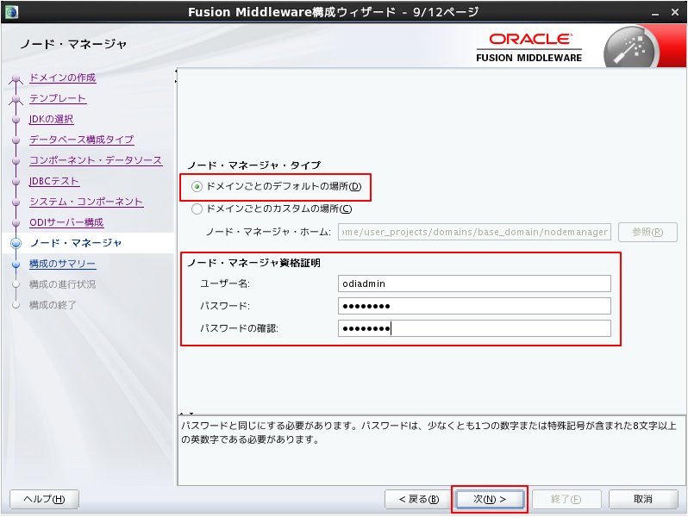Click 構成の進行状況 step label

tap(62, 284)
